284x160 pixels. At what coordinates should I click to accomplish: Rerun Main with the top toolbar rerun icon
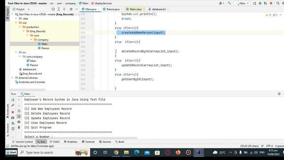click(255, 3)
